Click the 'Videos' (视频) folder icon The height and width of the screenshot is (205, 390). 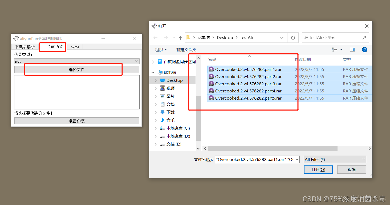(x=162, y=88)
